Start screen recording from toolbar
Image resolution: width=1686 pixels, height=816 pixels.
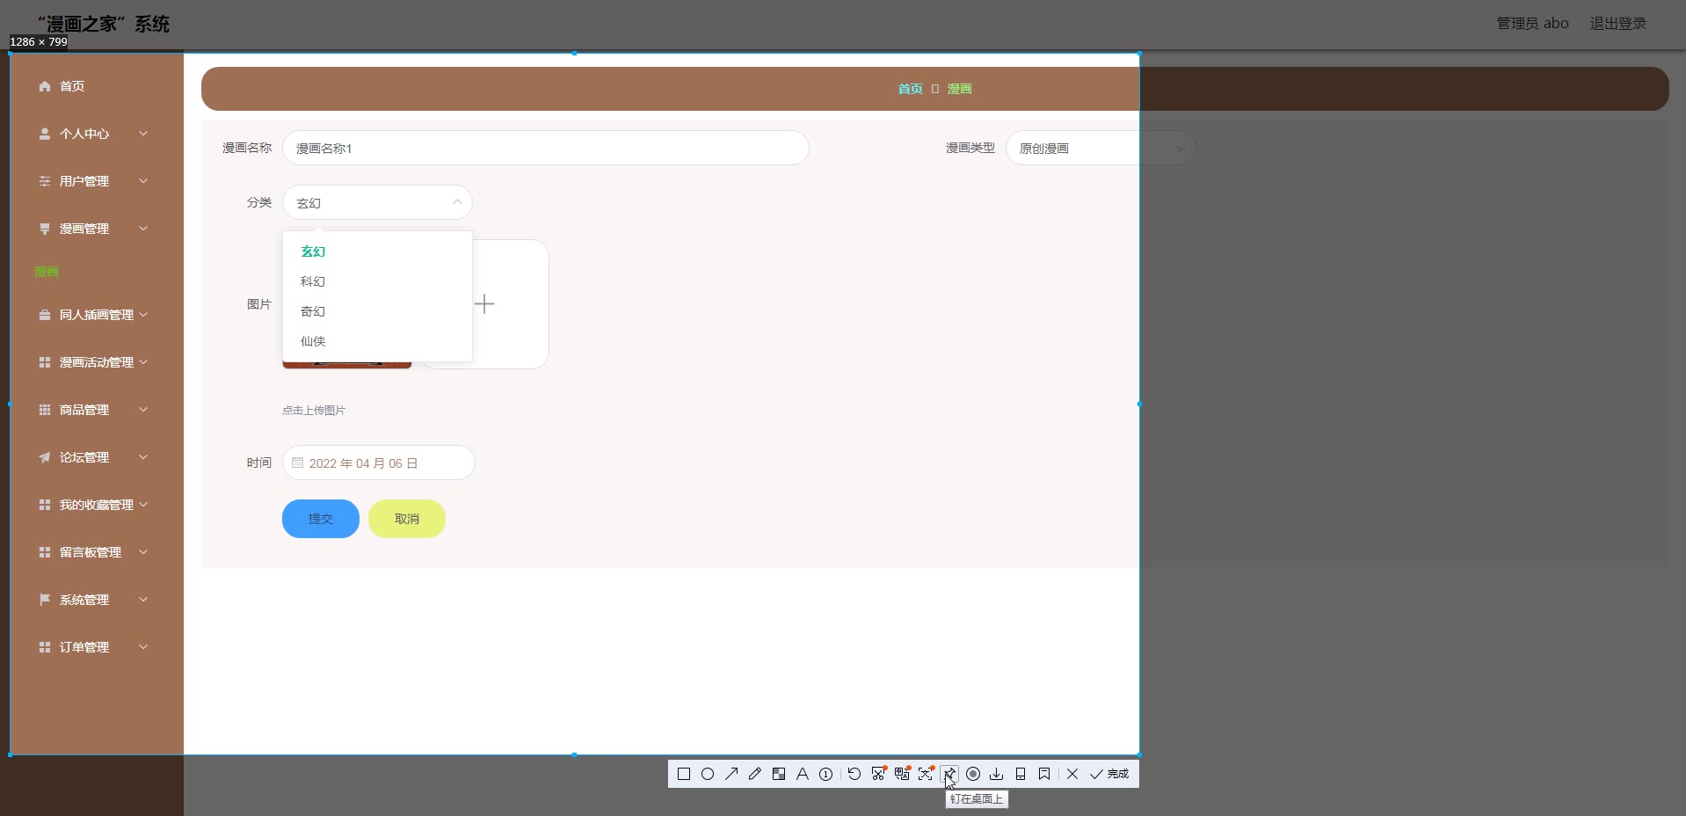(973, 774)
